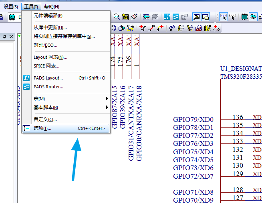Pin the left docked panel
Viewport: 262px width, 203px height.
coord(4,36)
